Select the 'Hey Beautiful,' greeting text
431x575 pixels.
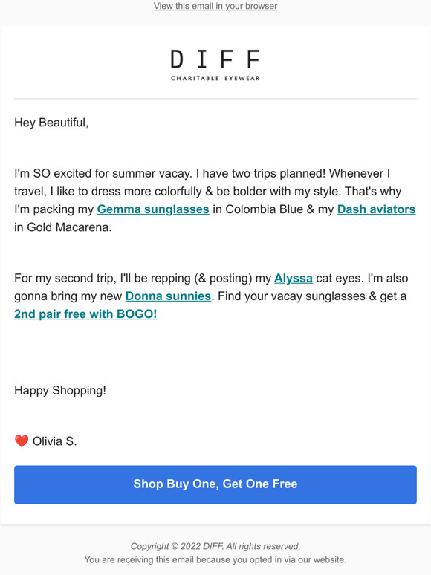point(51,123)
